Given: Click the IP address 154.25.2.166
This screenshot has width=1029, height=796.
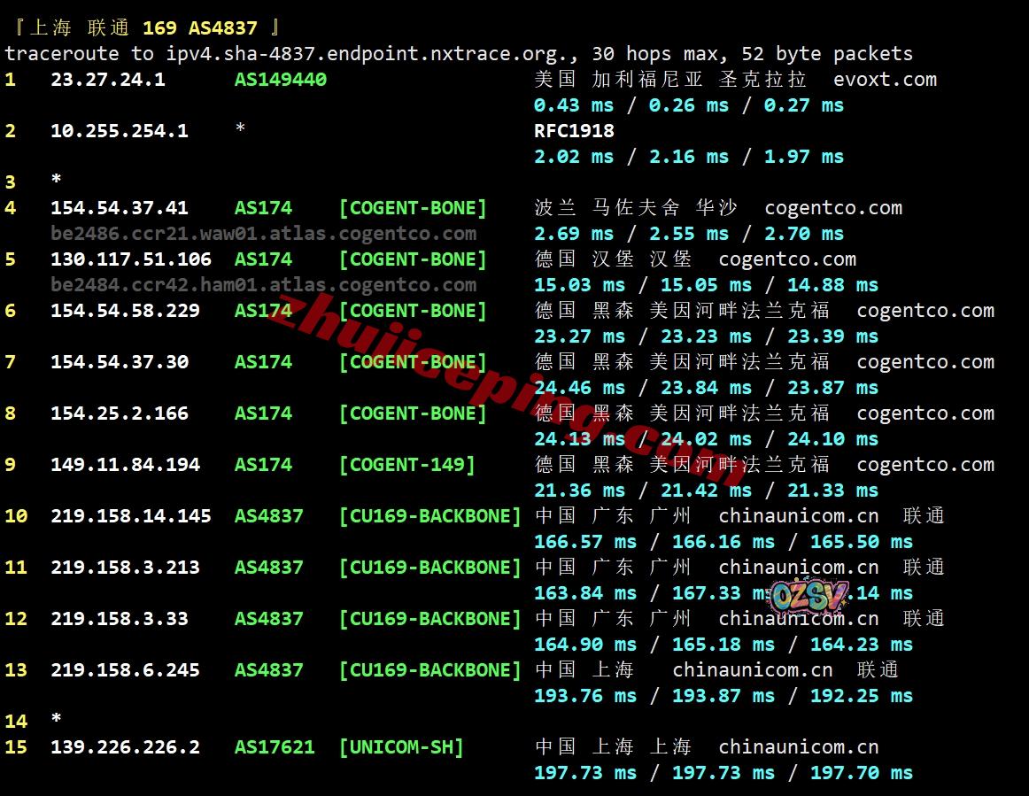Looking at the screenshot, I should click(x=119, y=413).
